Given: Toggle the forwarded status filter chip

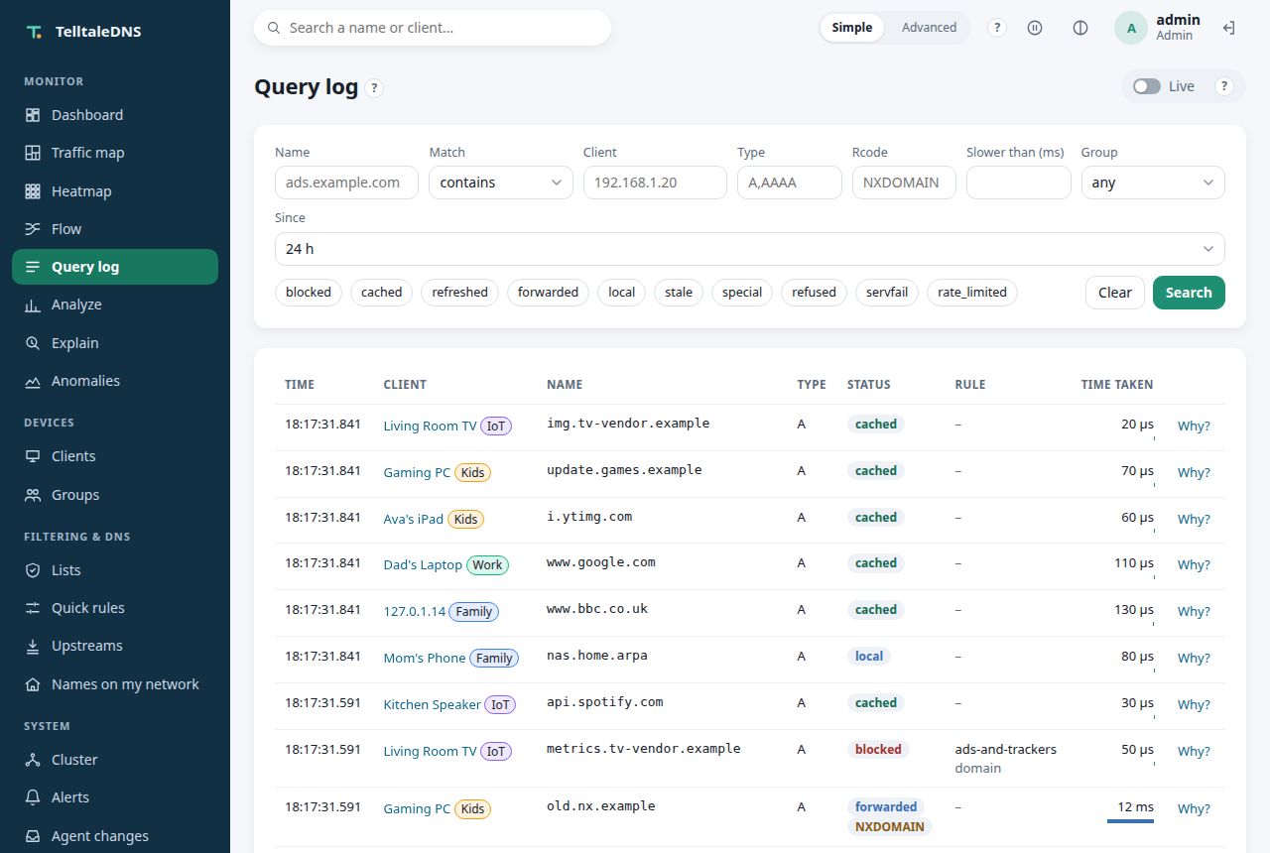Looking at the screenshot, I should [x=548, y=293].
